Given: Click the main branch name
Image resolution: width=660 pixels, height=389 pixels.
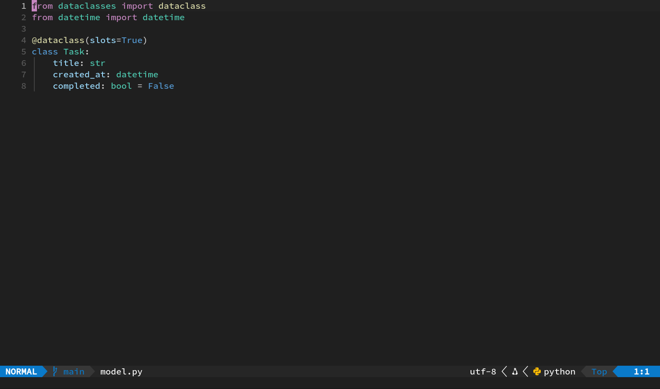Looking at the screenshot, I should 74,371.
